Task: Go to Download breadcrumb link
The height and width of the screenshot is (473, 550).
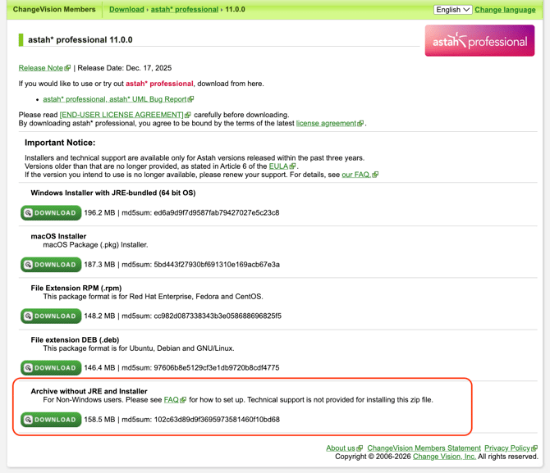Action: coord(126,10)
